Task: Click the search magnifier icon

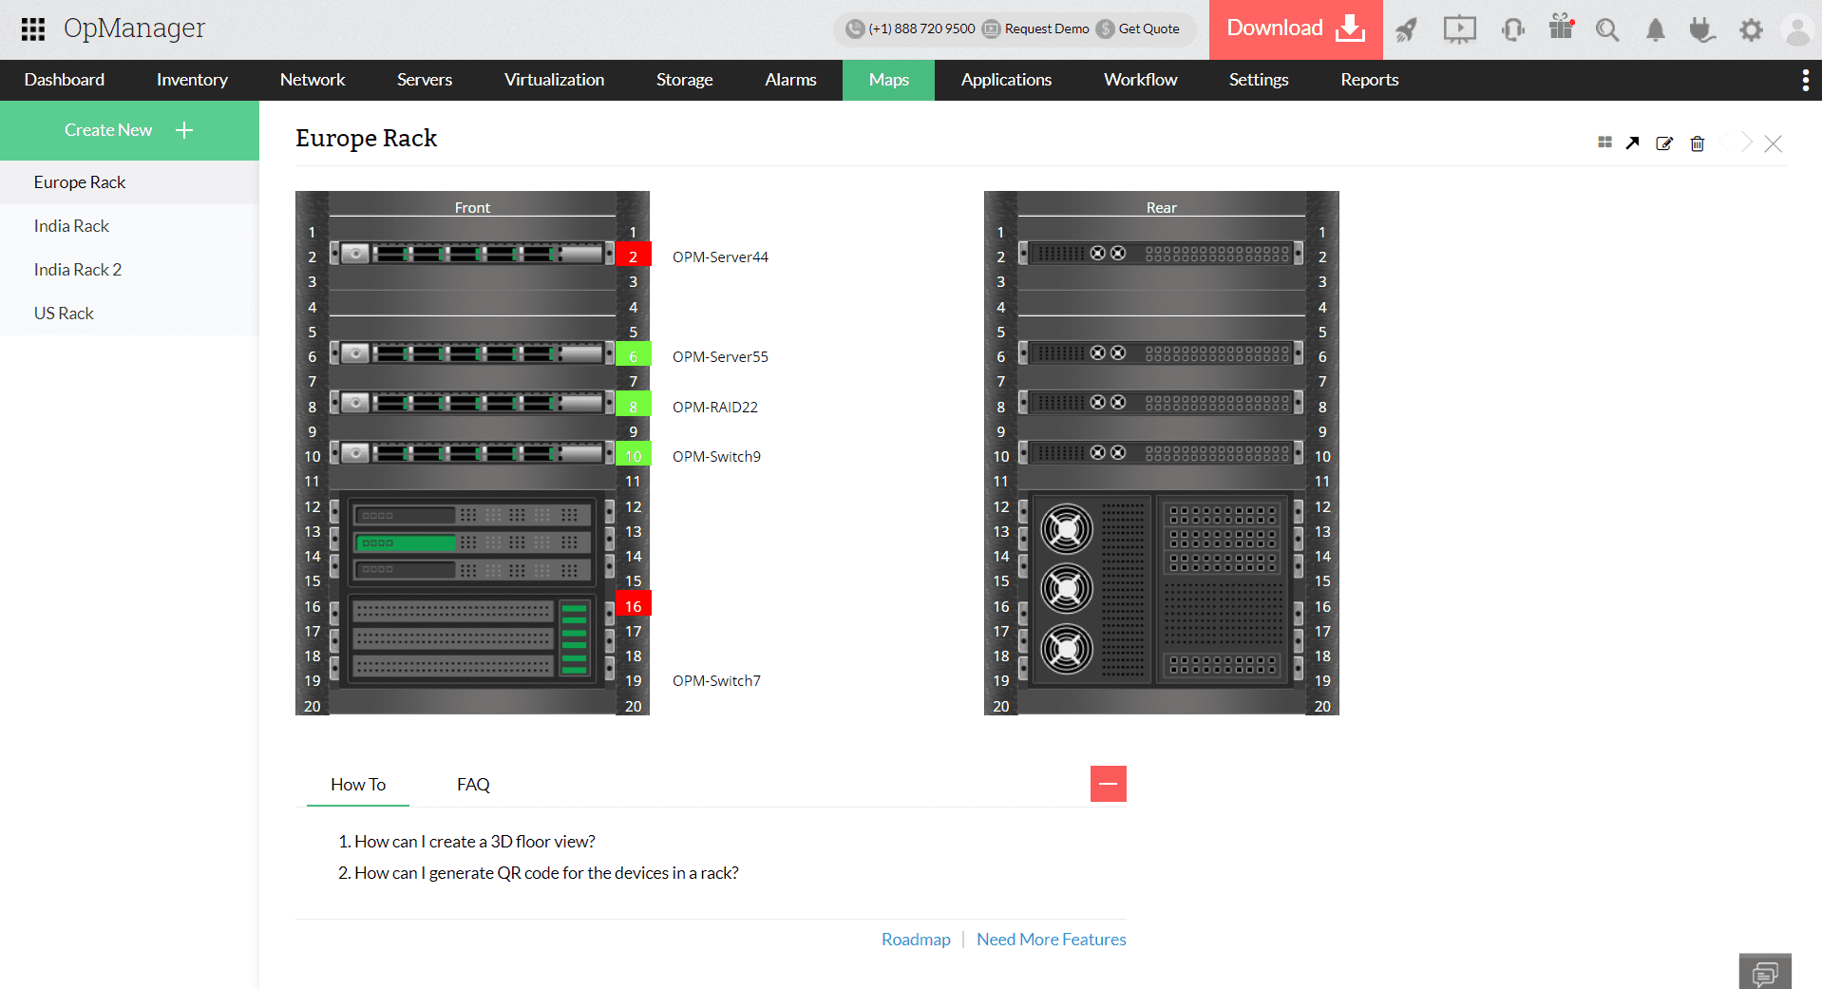Action: coord(1607,29)
